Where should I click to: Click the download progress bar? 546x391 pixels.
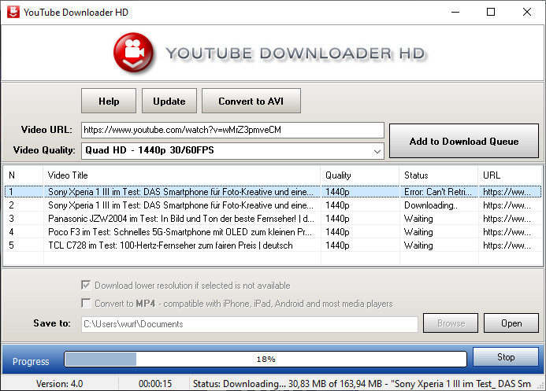pos(266,359)
